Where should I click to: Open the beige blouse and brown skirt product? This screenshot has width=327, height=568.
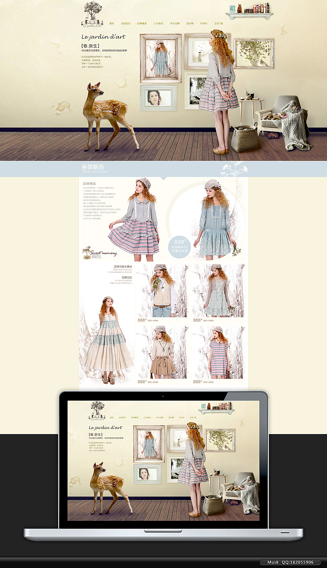pyautogui.click(x=162, y=352)
